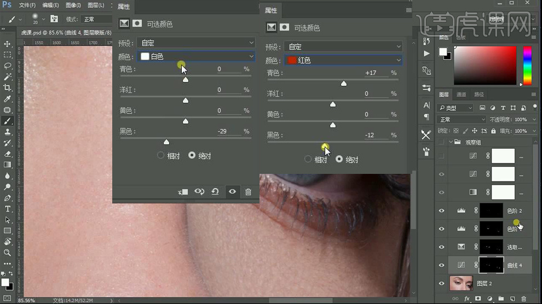Open right properties panel flyout menu

pyautogui.click(x=408, y=10)
